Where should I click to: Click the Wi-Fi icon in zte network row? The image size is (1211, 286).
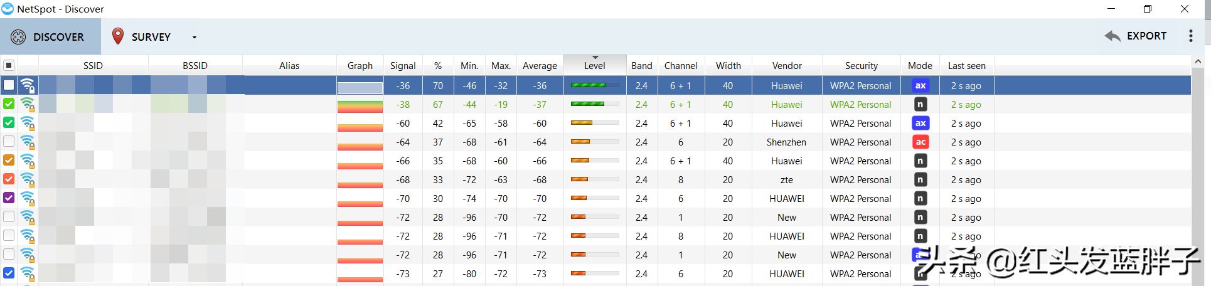tap(28, 180)
